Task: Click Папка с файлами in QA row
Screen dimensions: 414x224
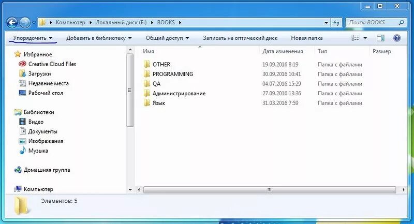Action: [x=340, y=84]
